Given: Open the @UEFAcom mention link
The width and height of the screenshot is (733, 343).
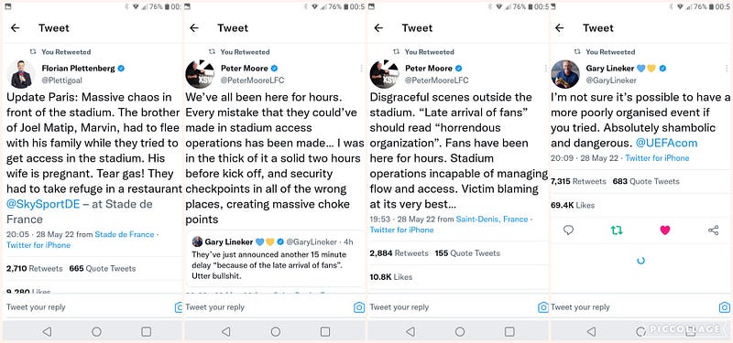Looking at the screenshot, I should [666, 143].
